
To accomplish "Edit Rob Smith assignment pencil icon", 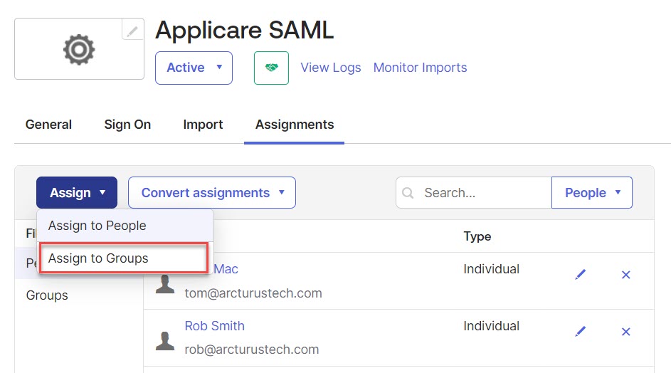I will tap(581, 331).
